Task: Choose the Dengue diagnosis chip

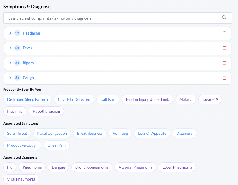Action: (58, 167)
